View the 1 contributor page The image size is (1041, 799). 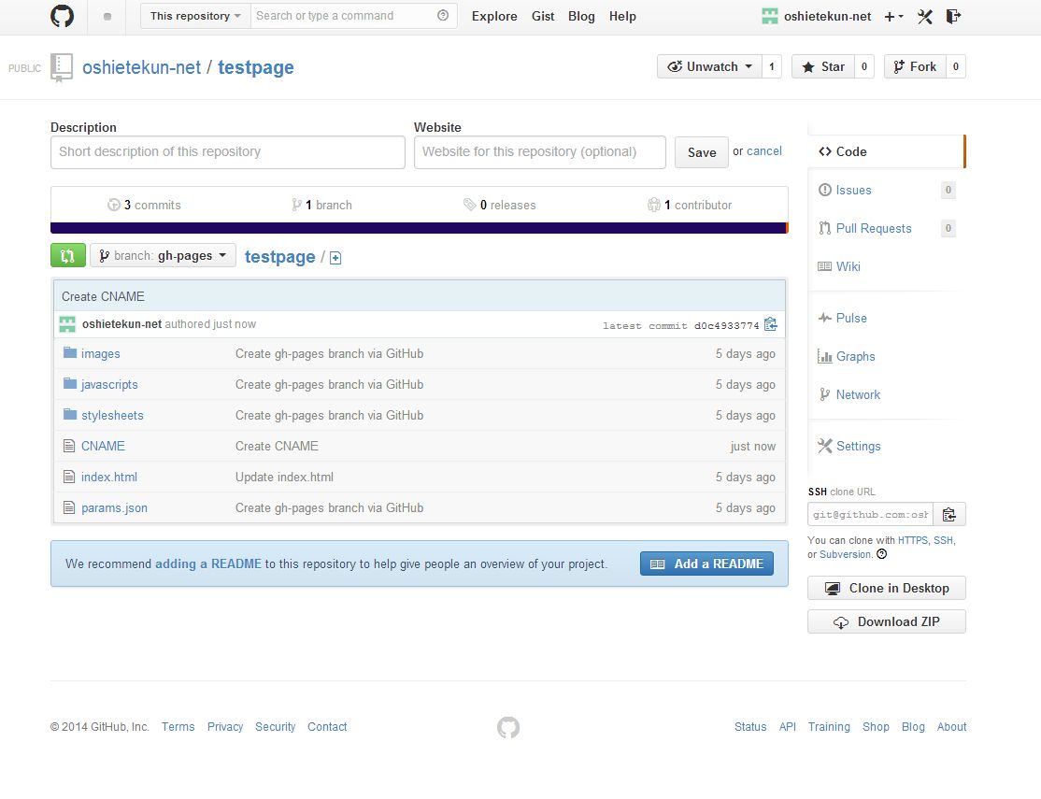click(x=690, y=206)
